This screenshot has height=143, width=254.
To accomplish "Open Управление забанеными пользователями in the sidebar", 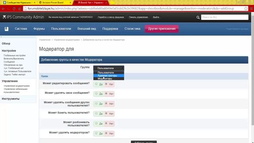I will 15,91.
